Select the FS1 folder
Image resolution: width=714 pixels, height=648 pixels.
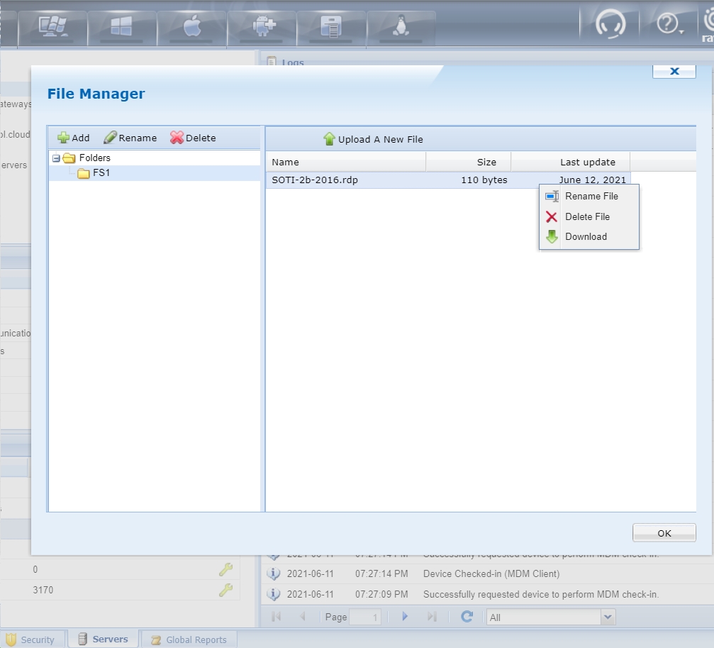[x=101, y=173]
